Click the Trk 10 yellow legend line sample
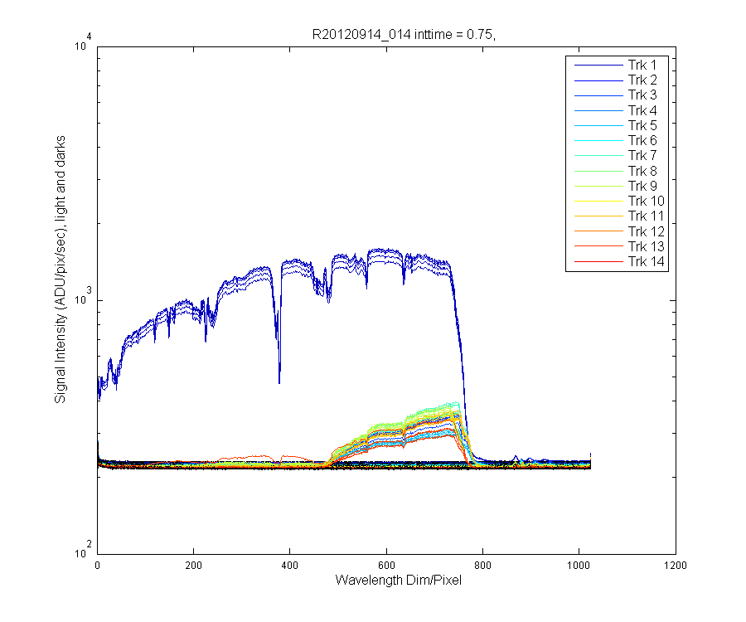The image size is (746, 622). [598, 201]
